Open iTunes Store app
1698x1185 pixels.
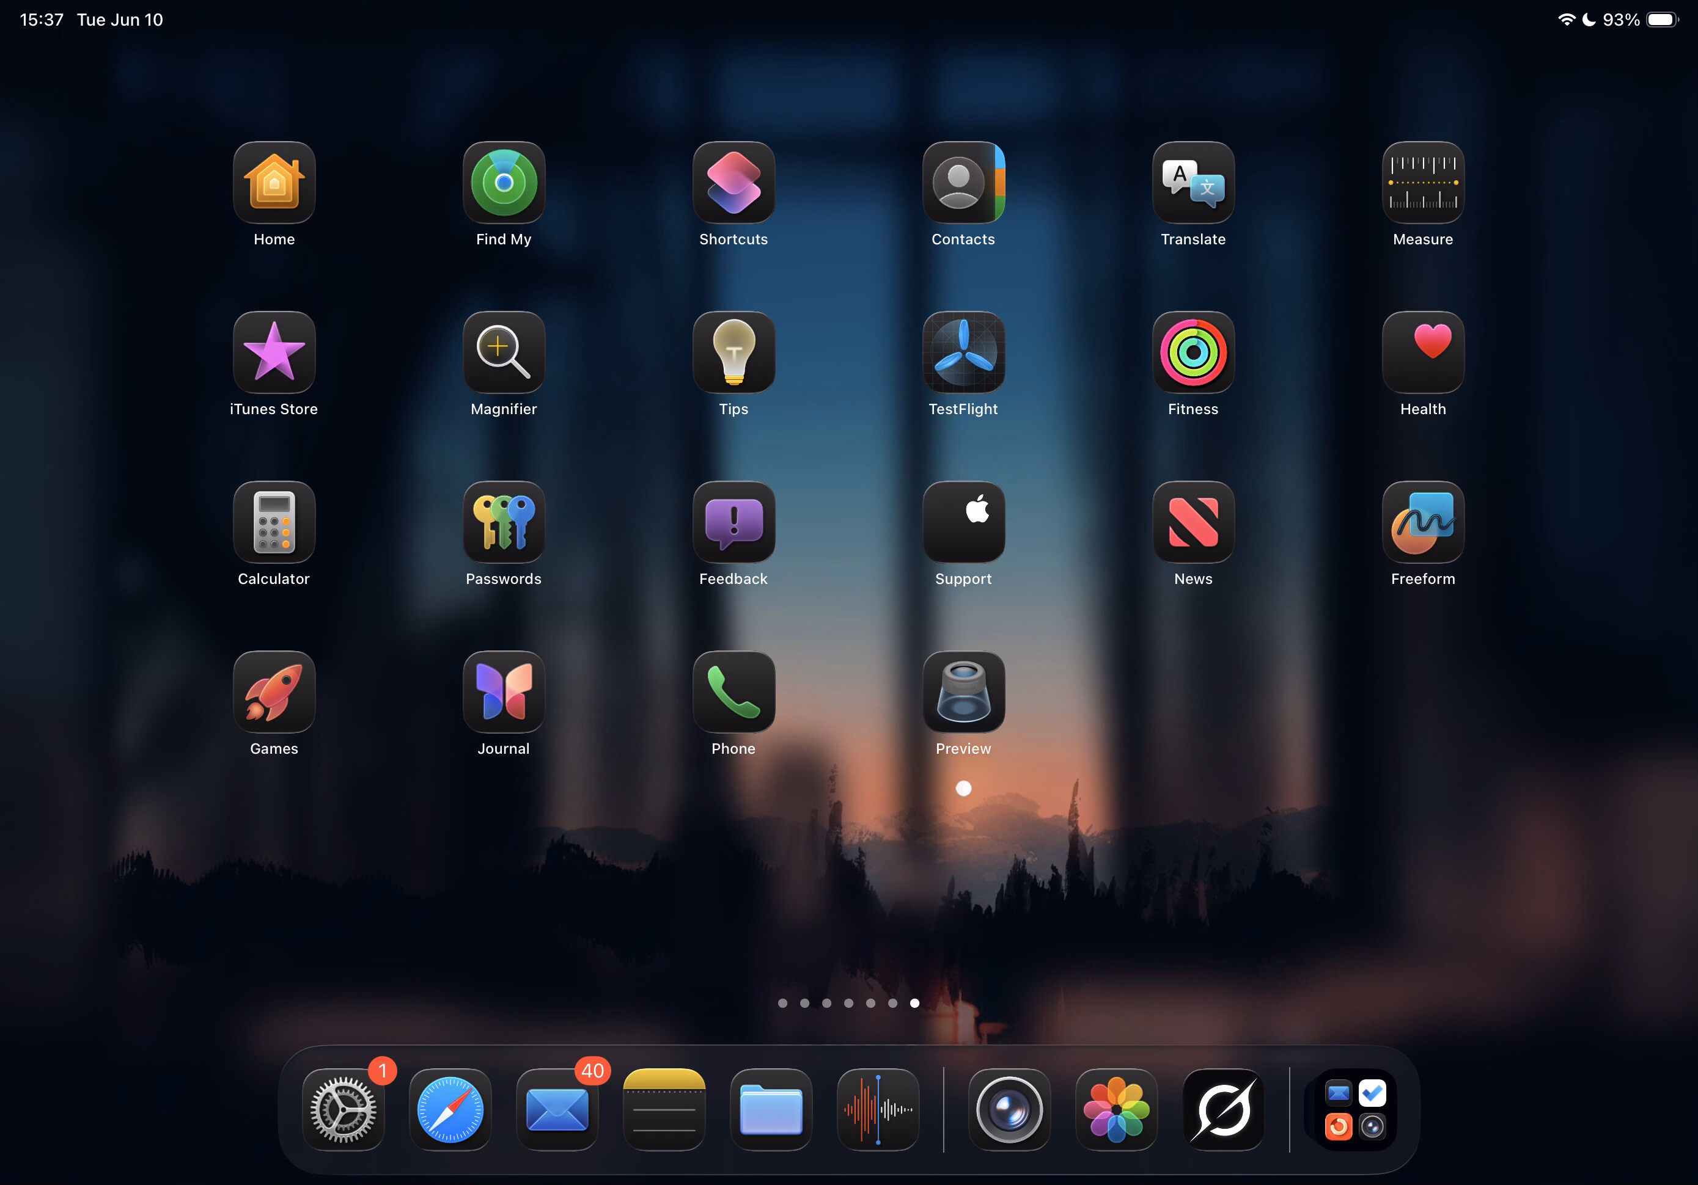(274, 352)
